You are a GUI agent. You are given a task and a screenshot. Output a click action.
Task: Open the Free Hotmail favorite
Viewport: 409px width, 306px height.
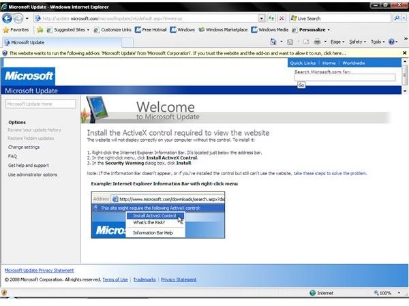tap(151, 30)
